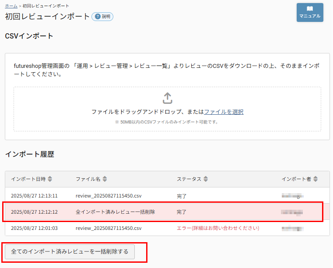Click the upload arrow icon in drop zone
The image size is (333, 268).
pyautogui.click(x=167, y=98)
